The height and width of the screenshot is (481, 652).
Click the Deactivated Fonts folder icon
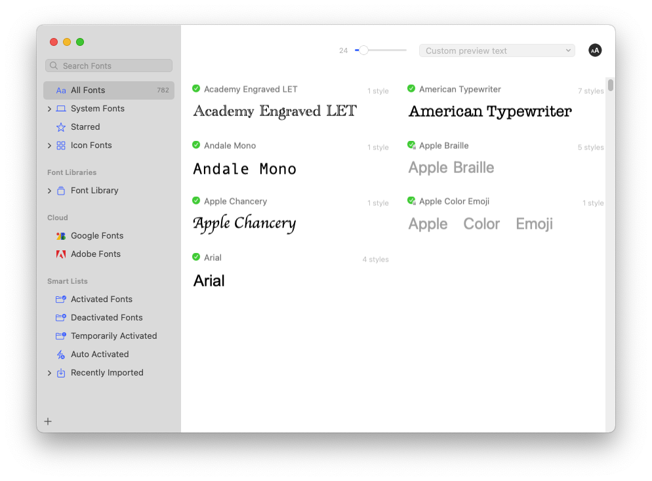click(61, 317)
